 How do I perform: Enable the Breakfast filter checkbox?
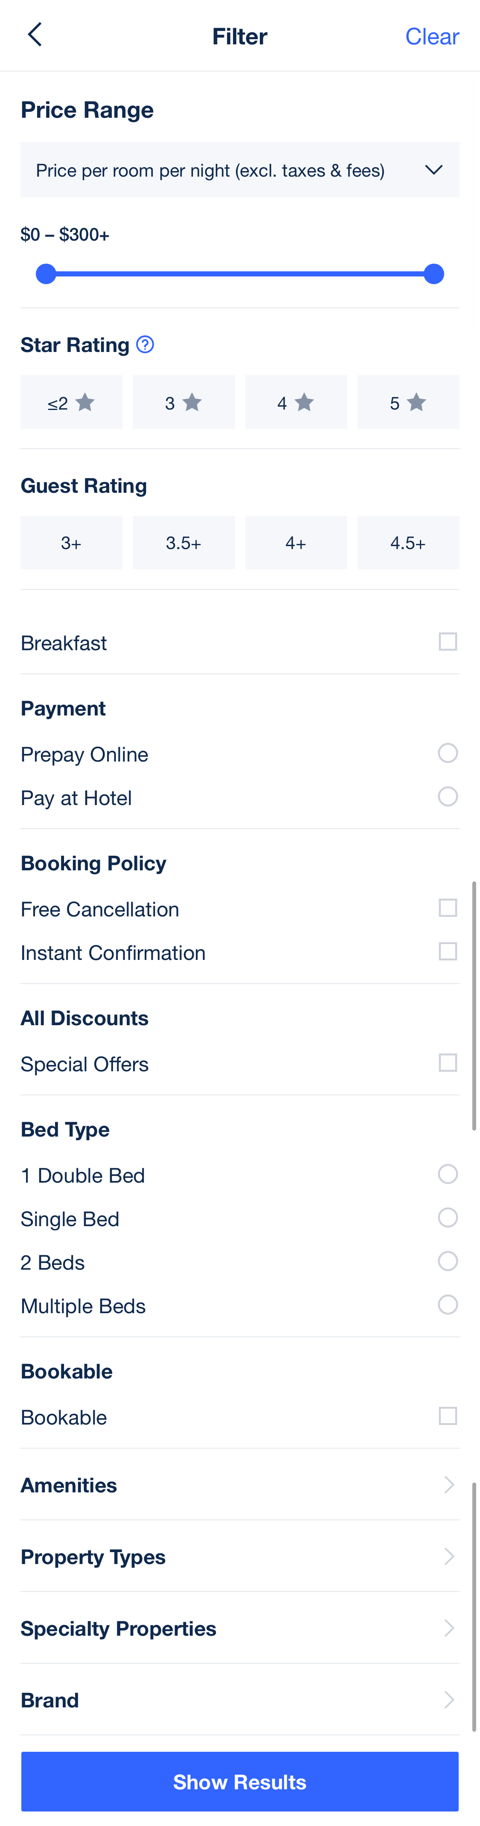(x=448, y=641)
